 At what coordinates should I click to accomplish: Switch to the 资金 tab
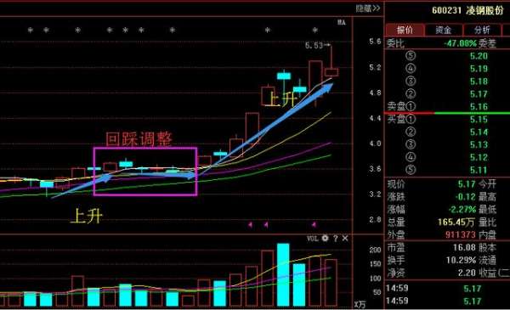(444, 30)
